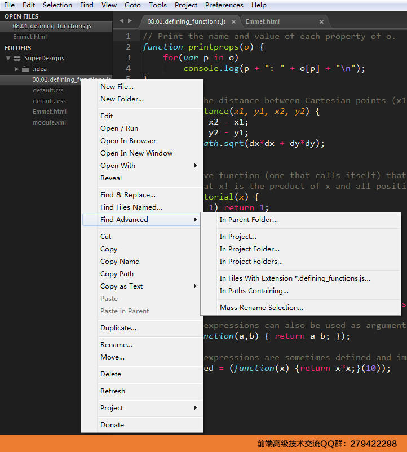Expand the Copy as Text submenu

pyautogui.click(x=196, y=286)
